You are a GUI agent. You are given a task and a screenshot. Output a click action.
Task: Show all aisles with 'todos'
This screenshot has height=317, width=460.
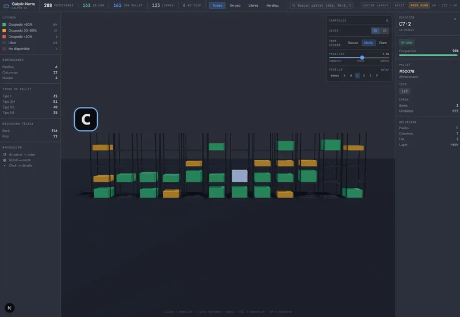(335, 76)
